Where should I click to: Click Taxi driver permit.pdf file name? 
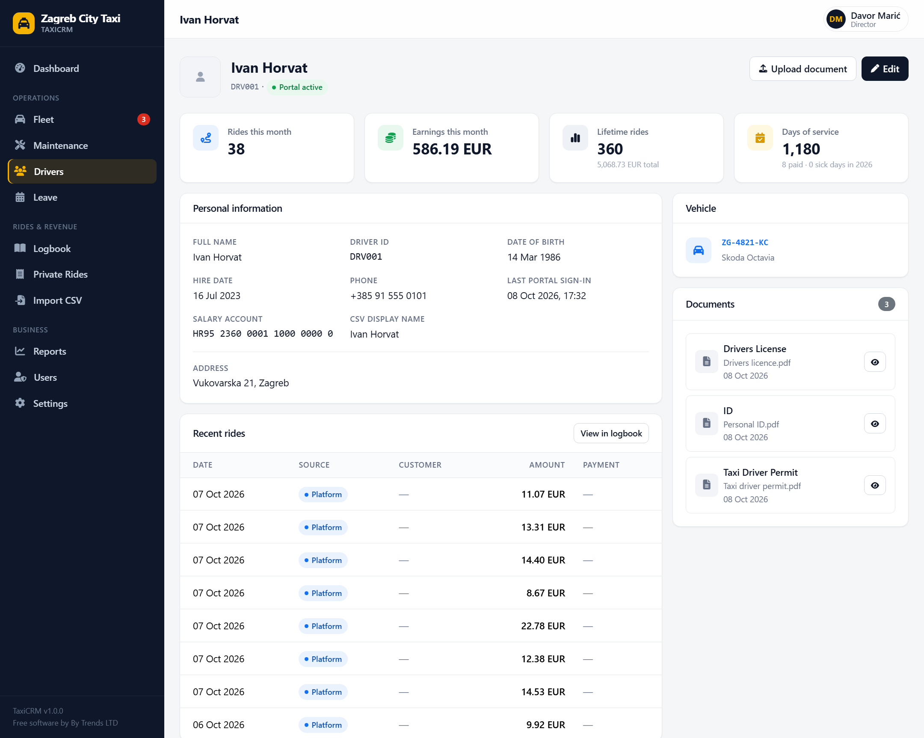click(x=761, y=486)
